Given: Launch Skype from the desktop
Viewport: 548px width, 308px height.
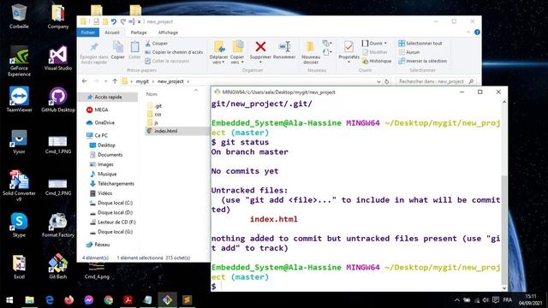Looking at the screenshot, I should click(19, 225).
